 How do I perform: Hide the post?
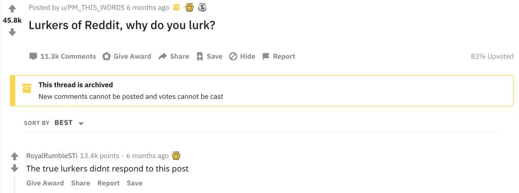[242, 57]
